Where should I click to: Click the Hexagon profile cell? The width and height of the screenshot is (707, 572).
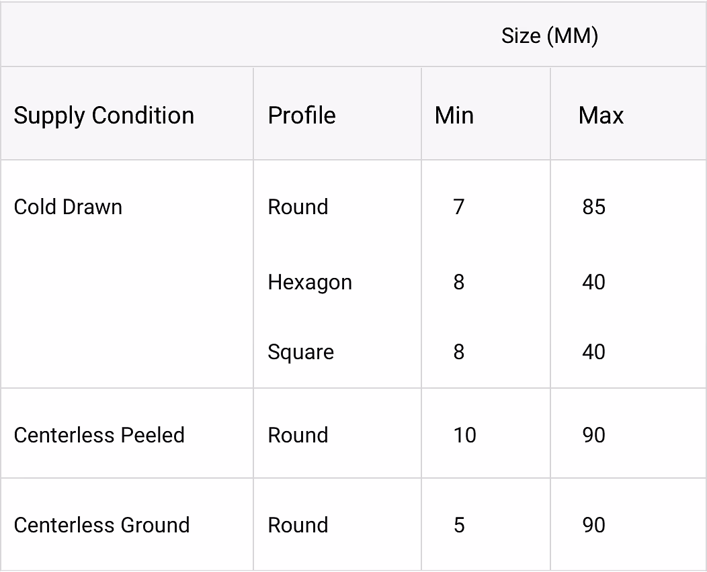(310, 282)
